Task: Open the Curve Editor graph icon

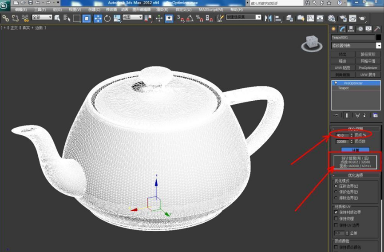Action: coord(310,18)
